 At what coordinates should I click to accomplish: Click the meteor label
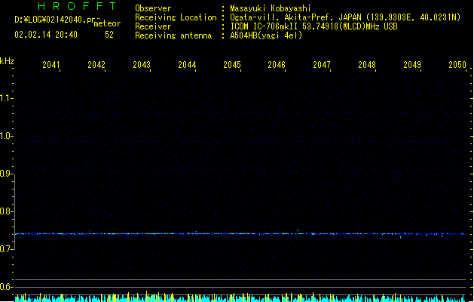107,23
